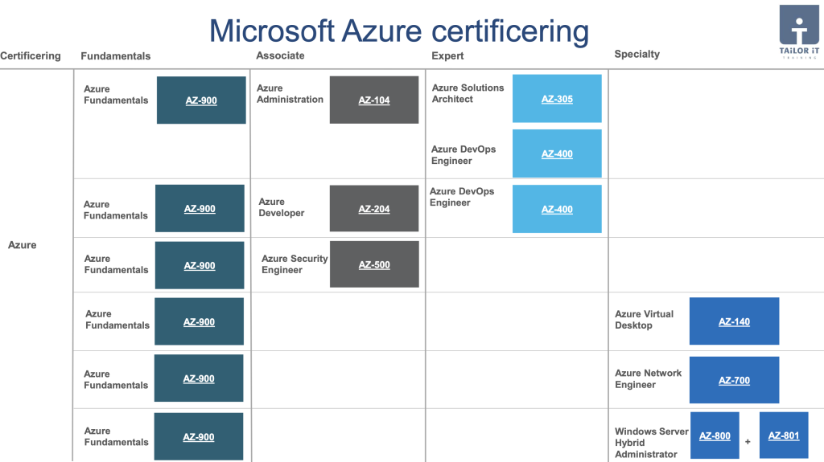This screenshot has width=824, height=462.
Task: Click the Associate column header
Action: coord(280,55)
